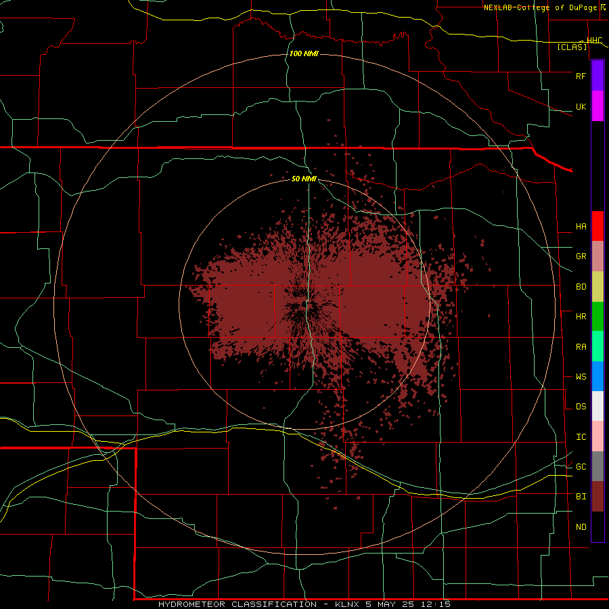Click the 'ND' legend label
Screen dimensions: 609x609
point(581,527)
